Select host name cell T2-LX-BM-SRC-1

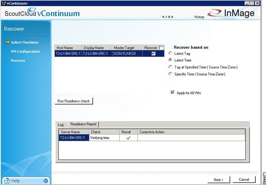click(68, 54)
